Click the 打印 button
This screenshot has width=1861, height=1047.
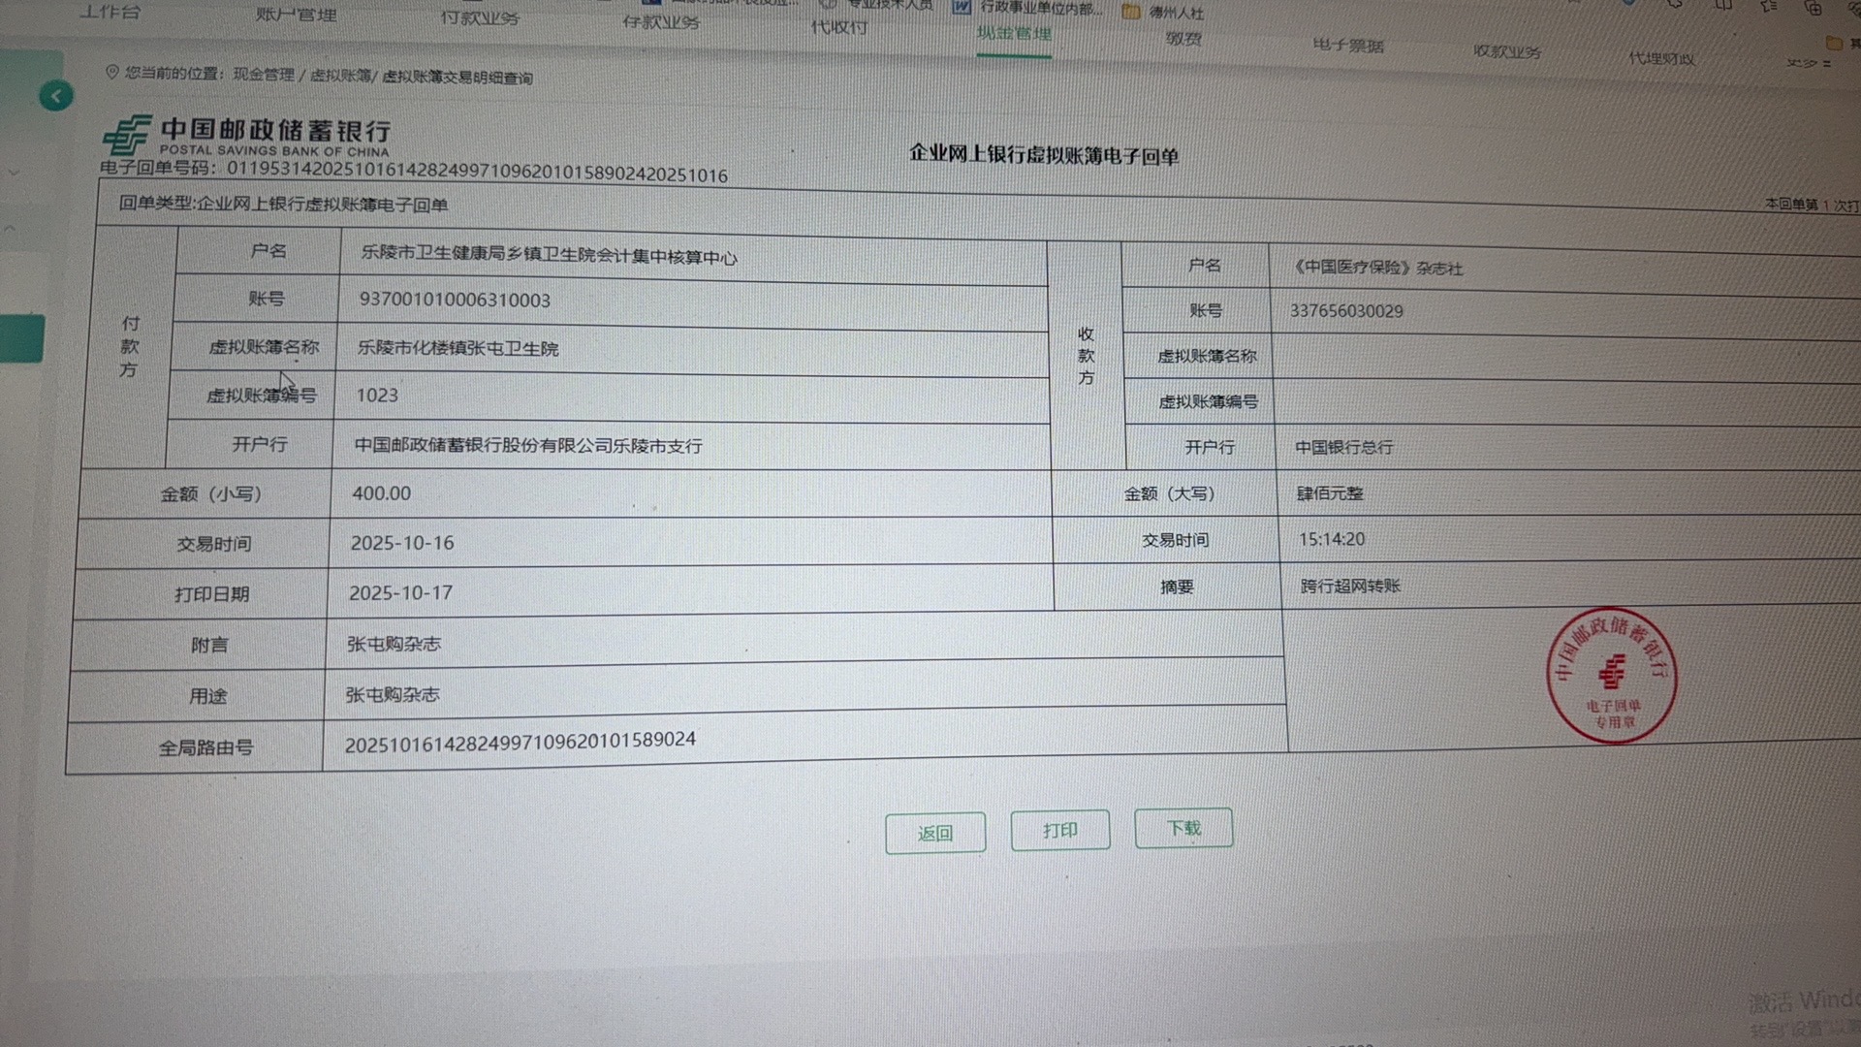tap(1060, 831)
